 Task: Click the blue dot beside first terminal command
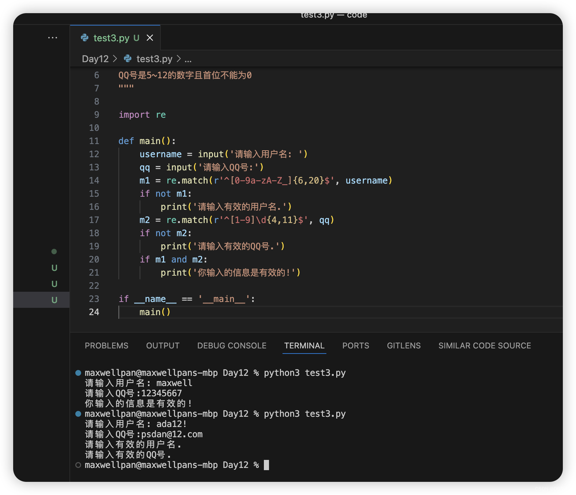[x=78, y=373]
